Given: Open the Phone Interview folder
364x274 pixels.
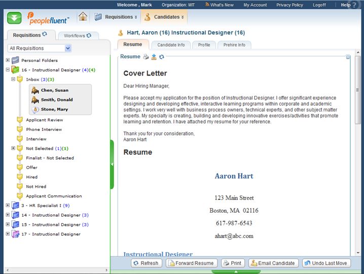Looking at the screenshot, I should (44, 129).
